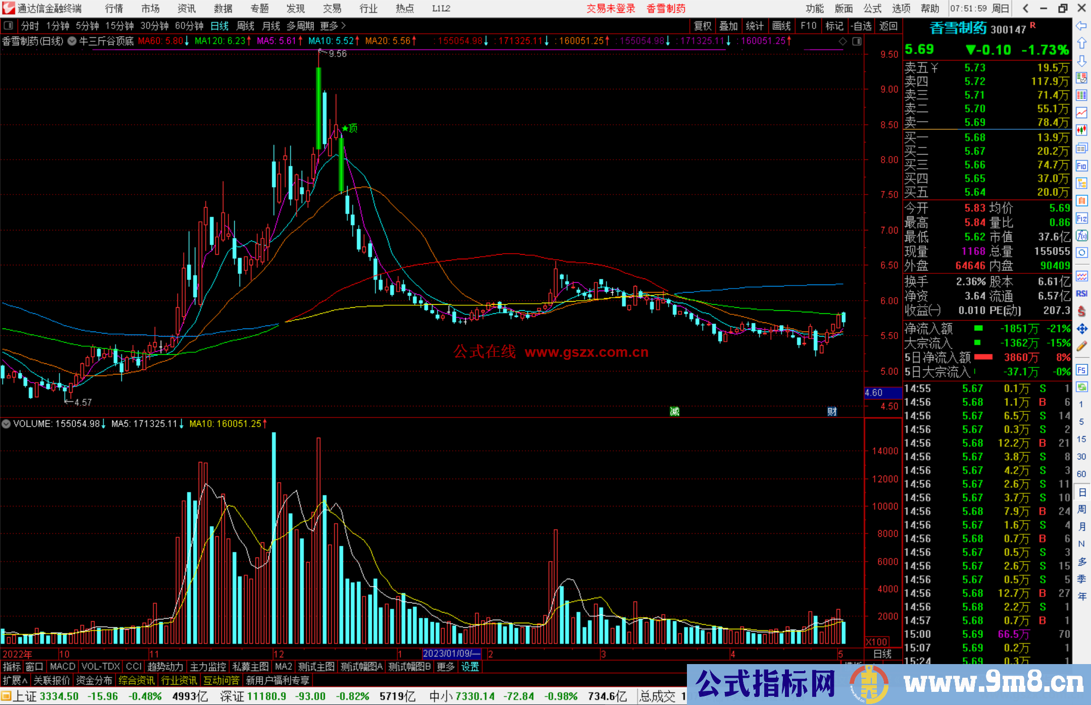1091x705 pixels.
Task: Open the 香雪制药 main chart indicator dropdown
Action: pos(72,41)
